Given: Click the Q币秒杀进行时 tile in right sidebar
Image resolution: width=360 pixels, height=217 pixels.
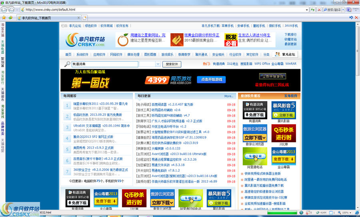Looking at the screenshot, I should [284, 133].
